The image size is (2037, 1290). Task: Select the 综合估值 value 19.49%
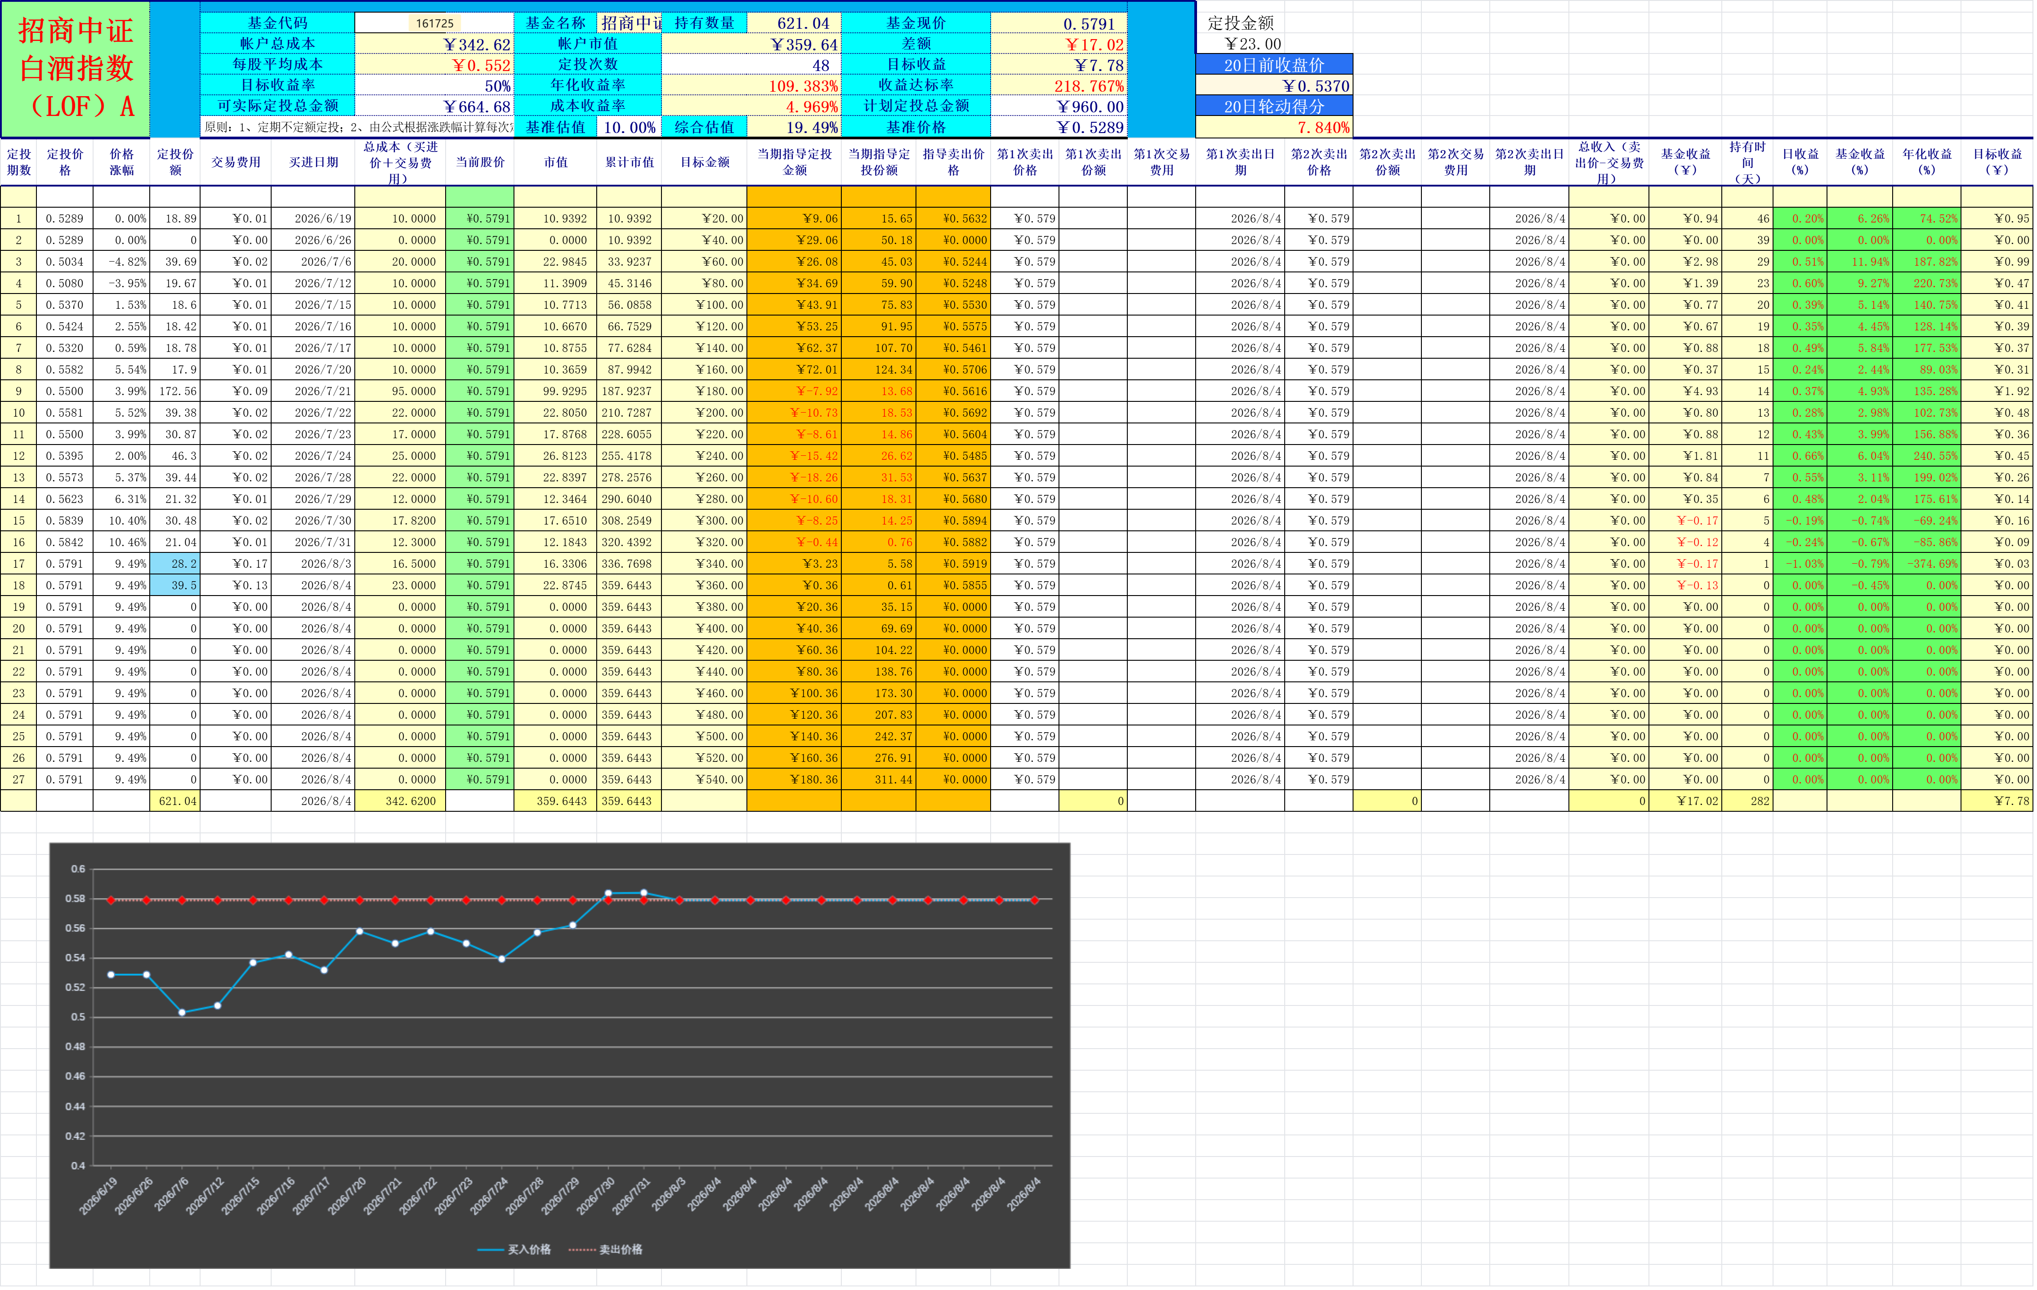794,127
